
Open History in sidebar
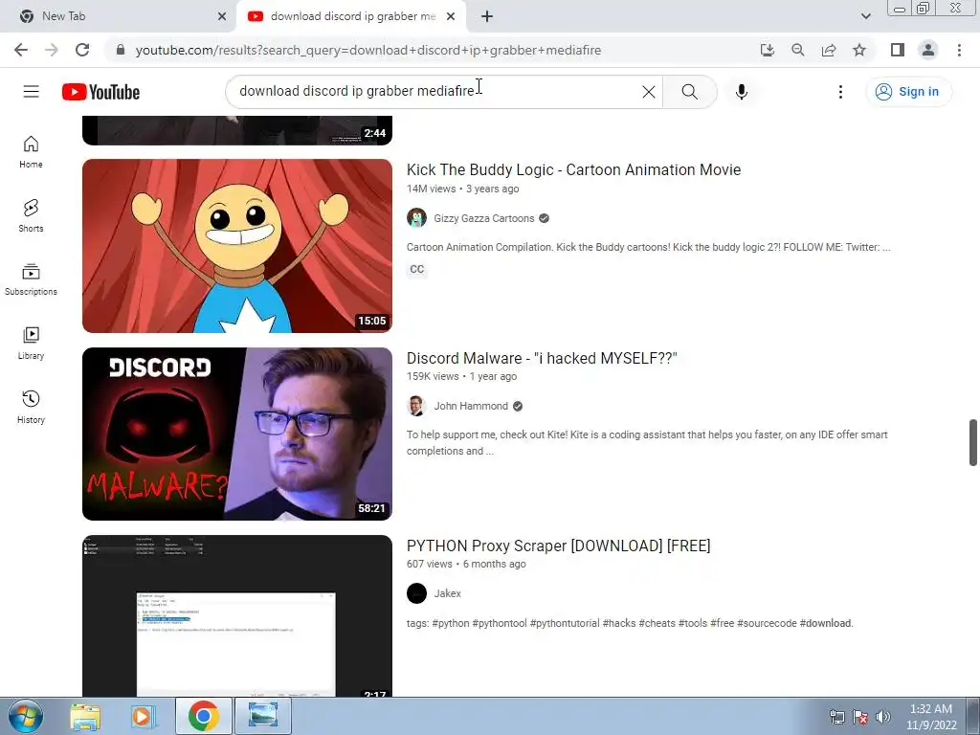(x=31, y=407)
